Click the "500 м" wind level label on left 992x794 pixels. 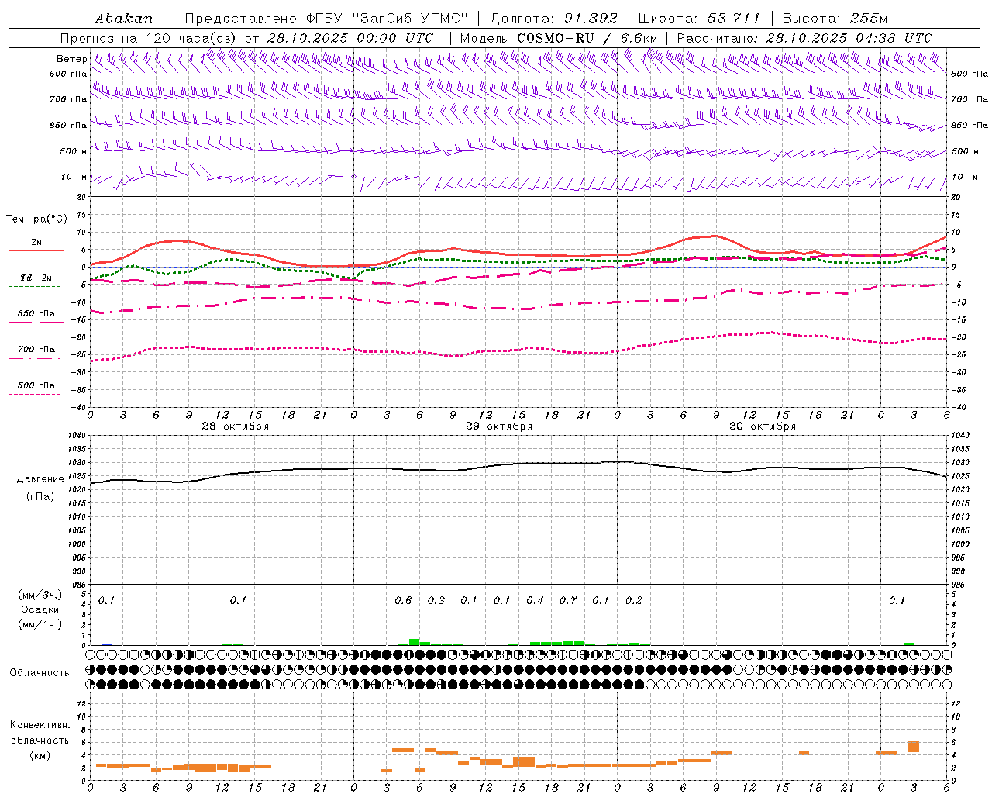74,151
